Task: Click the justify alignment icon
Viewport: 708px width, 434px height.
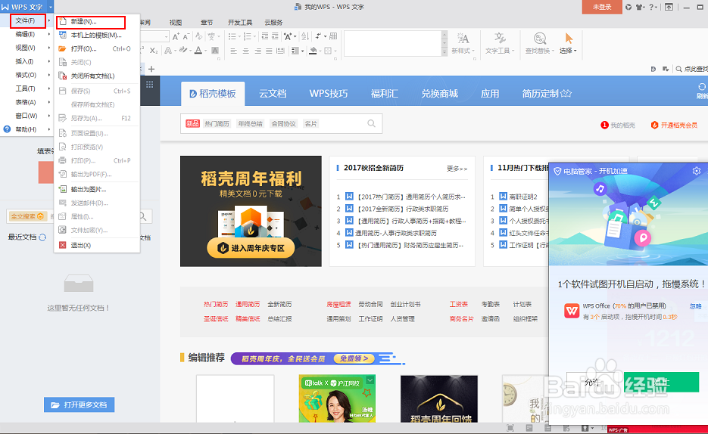Action: coord(269,51)
